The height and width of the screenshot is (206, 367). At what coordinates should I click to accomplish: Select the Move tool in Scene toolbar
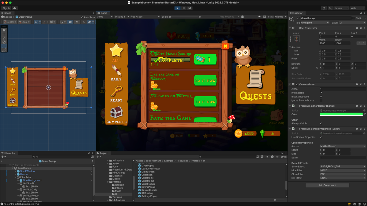(x=4, y=34)
